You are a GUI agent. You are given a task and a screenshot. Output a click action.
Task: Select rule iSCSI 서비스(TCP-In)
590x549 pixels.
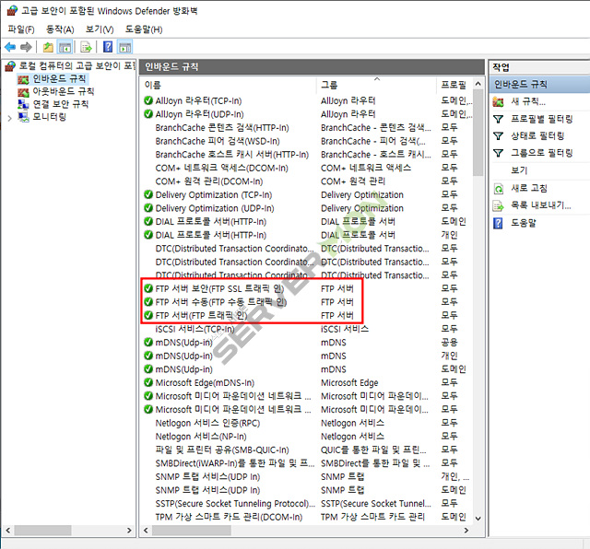click(x=195, y=329)
